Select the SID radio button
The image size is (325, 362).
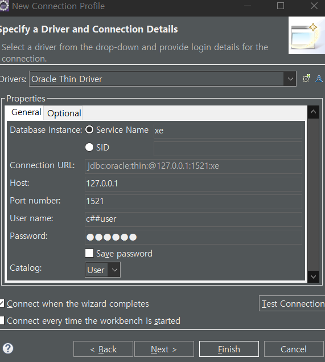[x=89, y=147]
